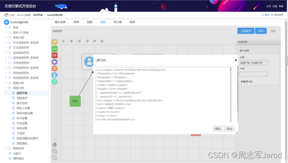Click the 查看源代码 link
The height and width of the screenshot is (163, 288).
[247, 81]
